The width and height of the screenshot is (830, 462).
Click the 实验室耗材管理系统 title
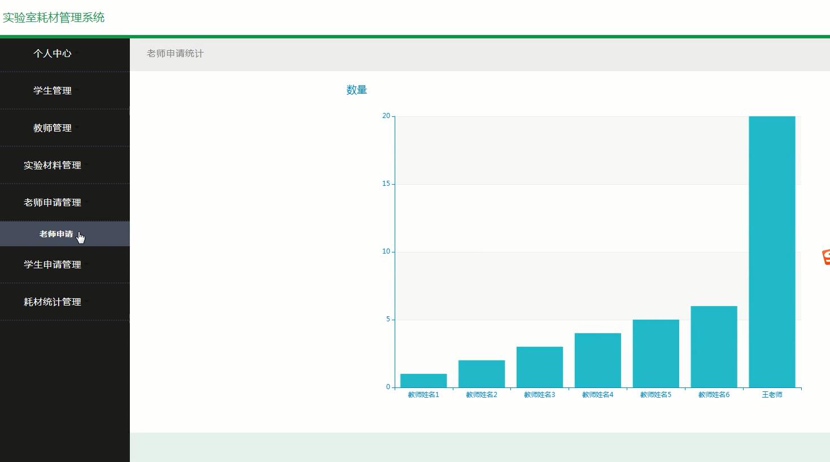[54, 18]
